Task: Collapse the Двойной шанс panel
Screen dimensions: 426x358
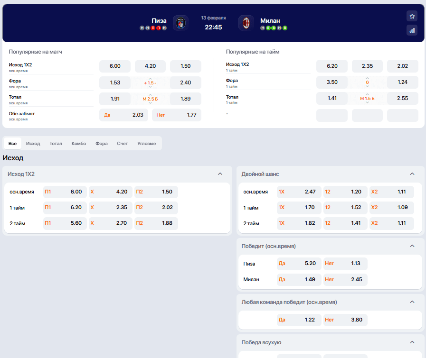Action: pos(412,174)
